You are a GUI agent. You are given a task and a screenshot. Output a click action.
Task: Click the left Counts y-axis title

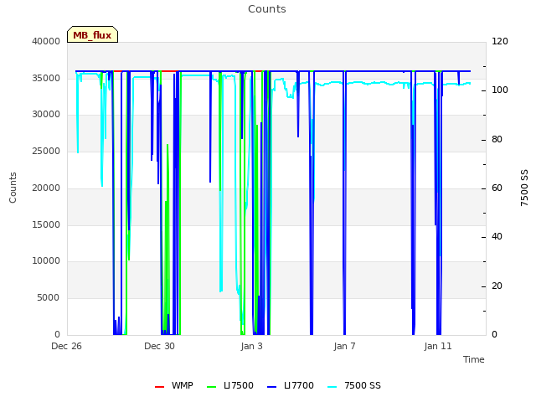click(x=13, y=188)
